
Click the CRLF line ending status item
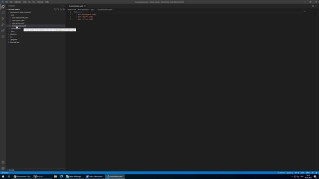pyautogui.click(x=303, y=173)
